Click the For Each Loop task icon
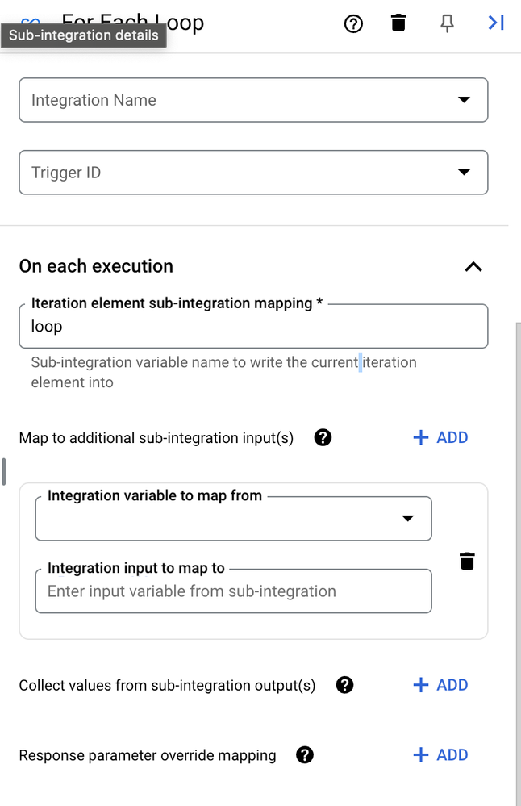The image size is (521, 806). [31, 20]
